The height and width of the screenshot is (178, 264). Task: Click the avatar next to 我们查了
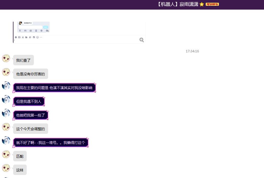(6, 58)
